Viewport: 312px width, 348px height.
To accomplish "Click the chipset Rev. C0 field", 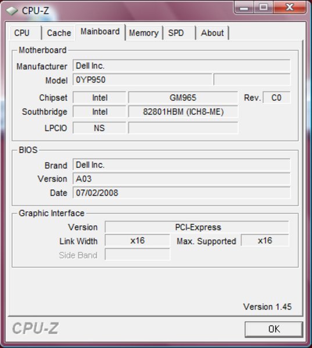I will click(277, 97).
